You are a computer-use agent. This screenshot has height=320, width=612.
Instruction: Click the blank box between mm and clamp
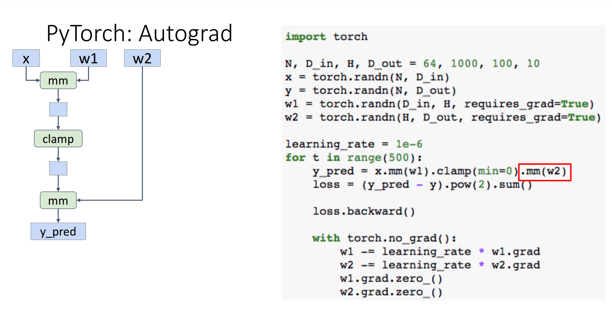pos(58,110)
